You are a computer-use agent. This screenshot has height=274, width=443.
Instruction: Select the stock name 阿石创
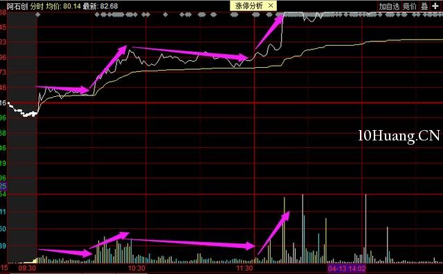point(17,6)
